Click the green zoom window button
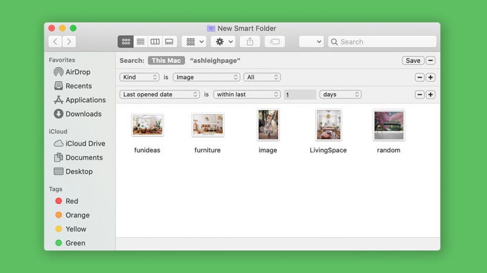The height and width of the screenshot is (273, 487). [73, 28]
